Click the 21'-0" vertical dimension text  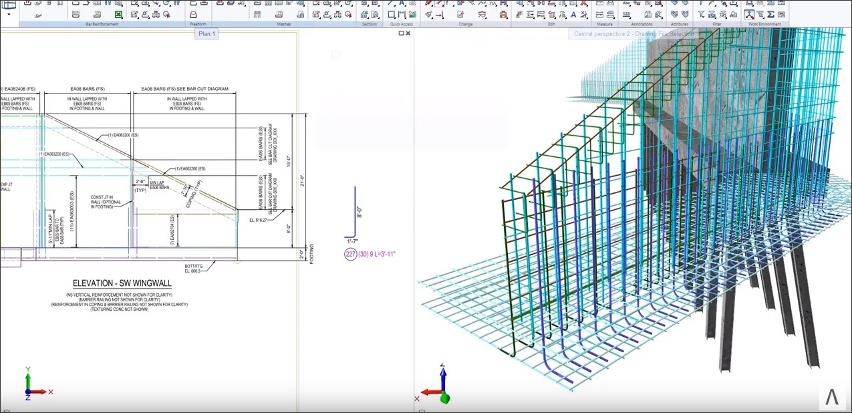pos(302,181)
